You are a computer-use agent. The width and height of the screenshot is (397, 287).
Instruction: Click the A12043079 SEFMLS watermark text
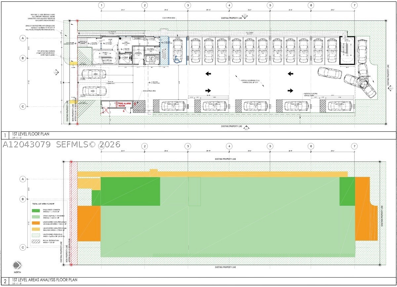click(x=61, y=144)
